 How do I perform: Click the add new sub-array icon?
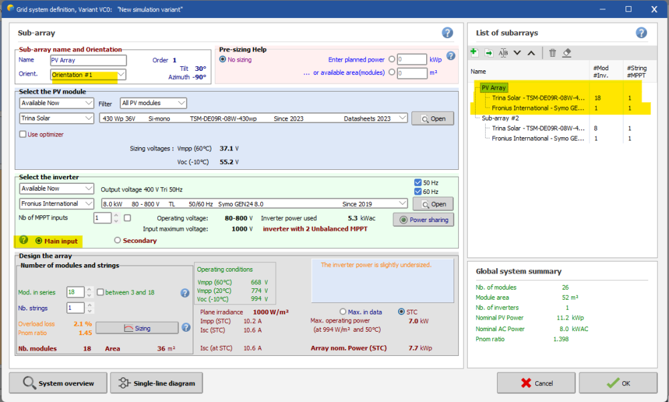474,53
